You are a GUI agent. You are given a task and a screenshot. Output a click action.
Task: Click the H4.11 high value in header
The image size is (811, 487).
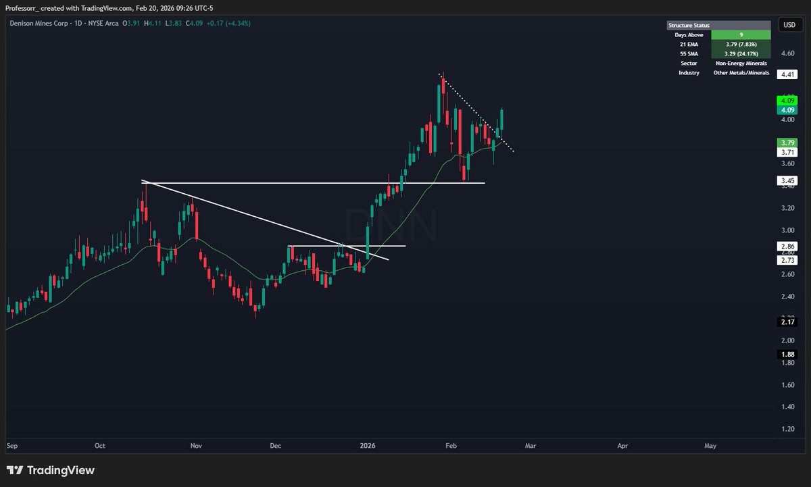pos(153,24)
